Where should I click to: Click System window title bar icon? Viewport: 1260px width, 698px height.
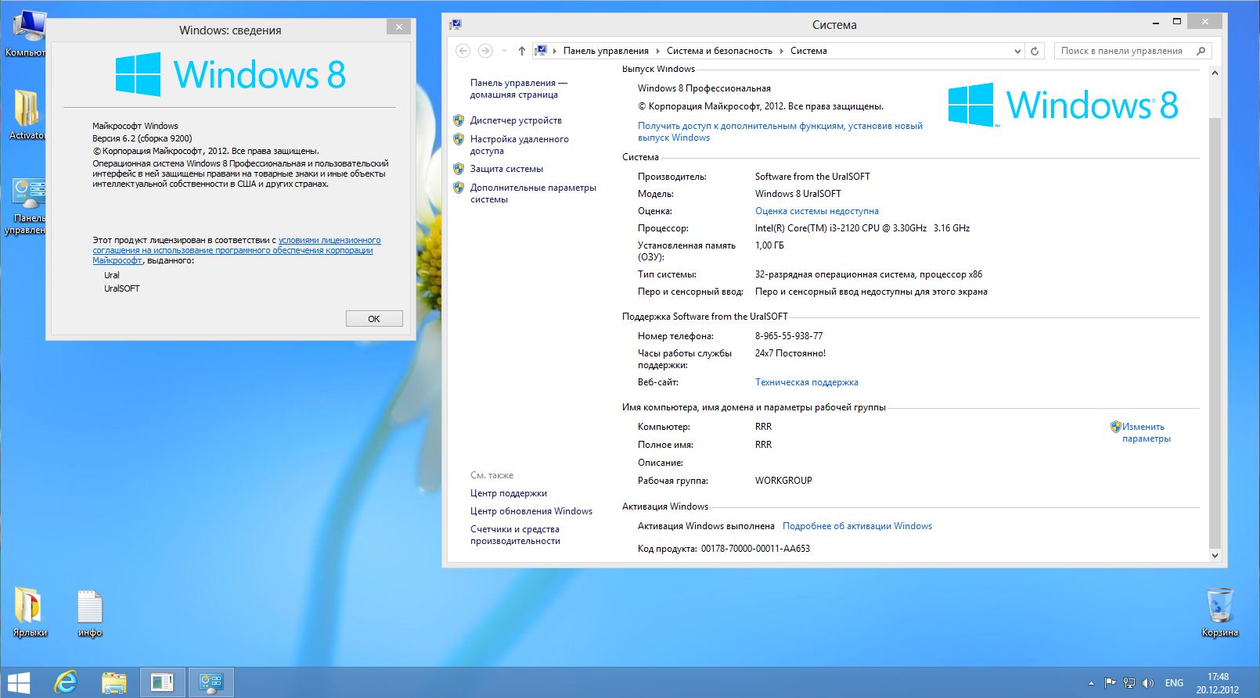point(455,25)
